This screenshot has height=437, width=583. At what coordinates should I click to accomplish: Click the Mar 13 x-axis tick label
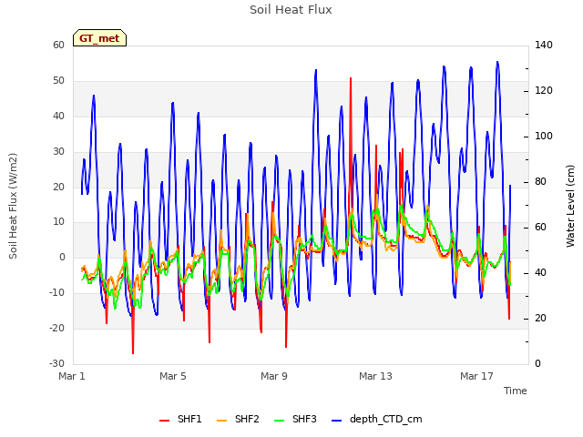coord(375,376)
